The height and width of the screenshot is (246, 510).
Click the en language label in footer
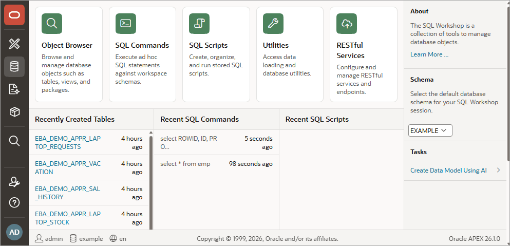[123, 238]
